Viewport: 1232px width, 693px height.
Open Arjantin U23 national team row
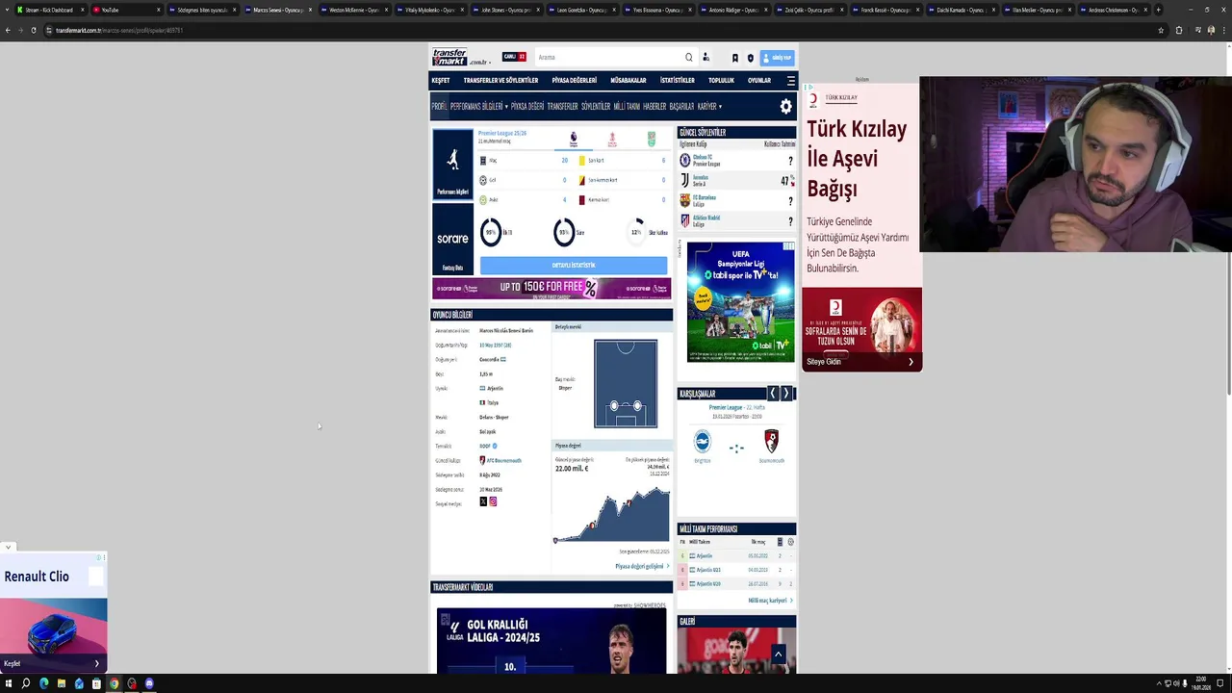click(x=736, y=570)
